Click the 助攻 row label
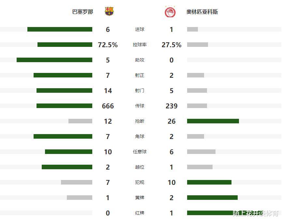This screenshot has width=282, height=221. (x=140, y=60)
